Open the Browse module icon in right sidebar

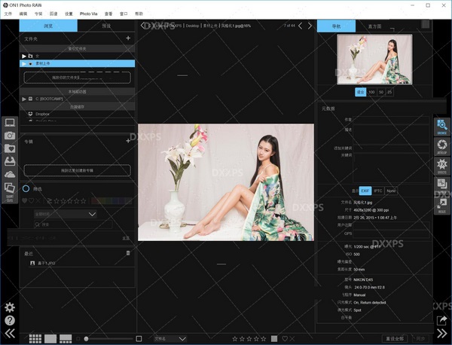(x=441, y=127)
